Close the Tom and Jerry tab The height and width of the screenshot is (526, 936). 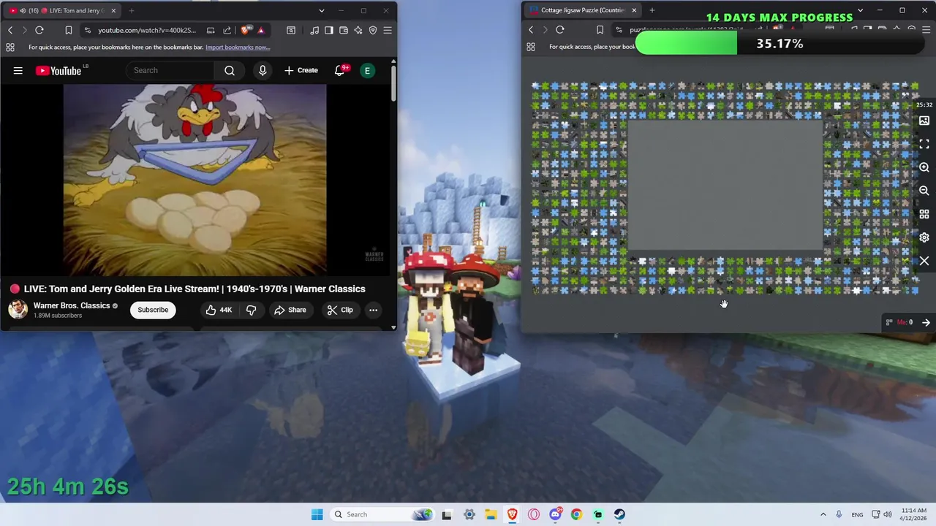(x=113, y=11)
